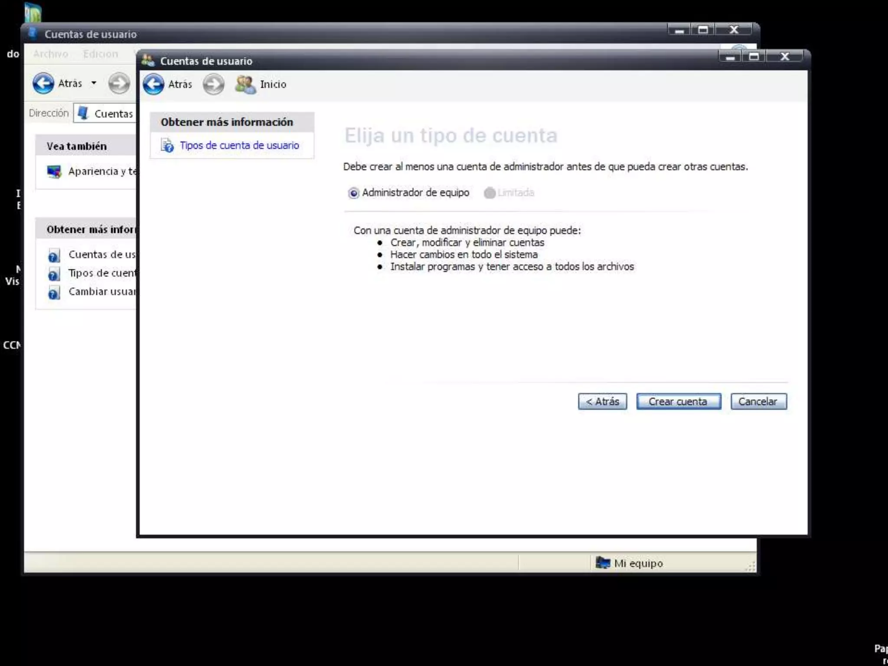Click the help document icon beside Tipos de cuenta
The height and width of the screenshot is (666, 888).
click(167, 145)
